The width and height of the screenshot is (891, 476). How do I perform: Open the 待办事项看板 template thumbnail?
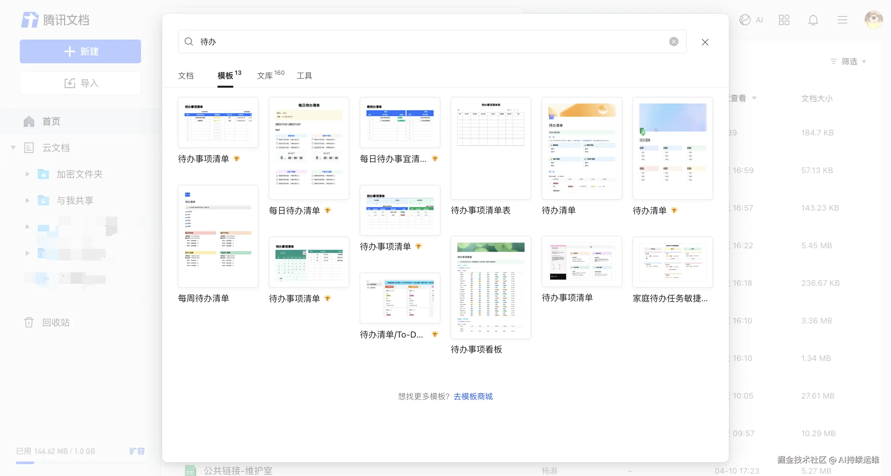[490, 287]
